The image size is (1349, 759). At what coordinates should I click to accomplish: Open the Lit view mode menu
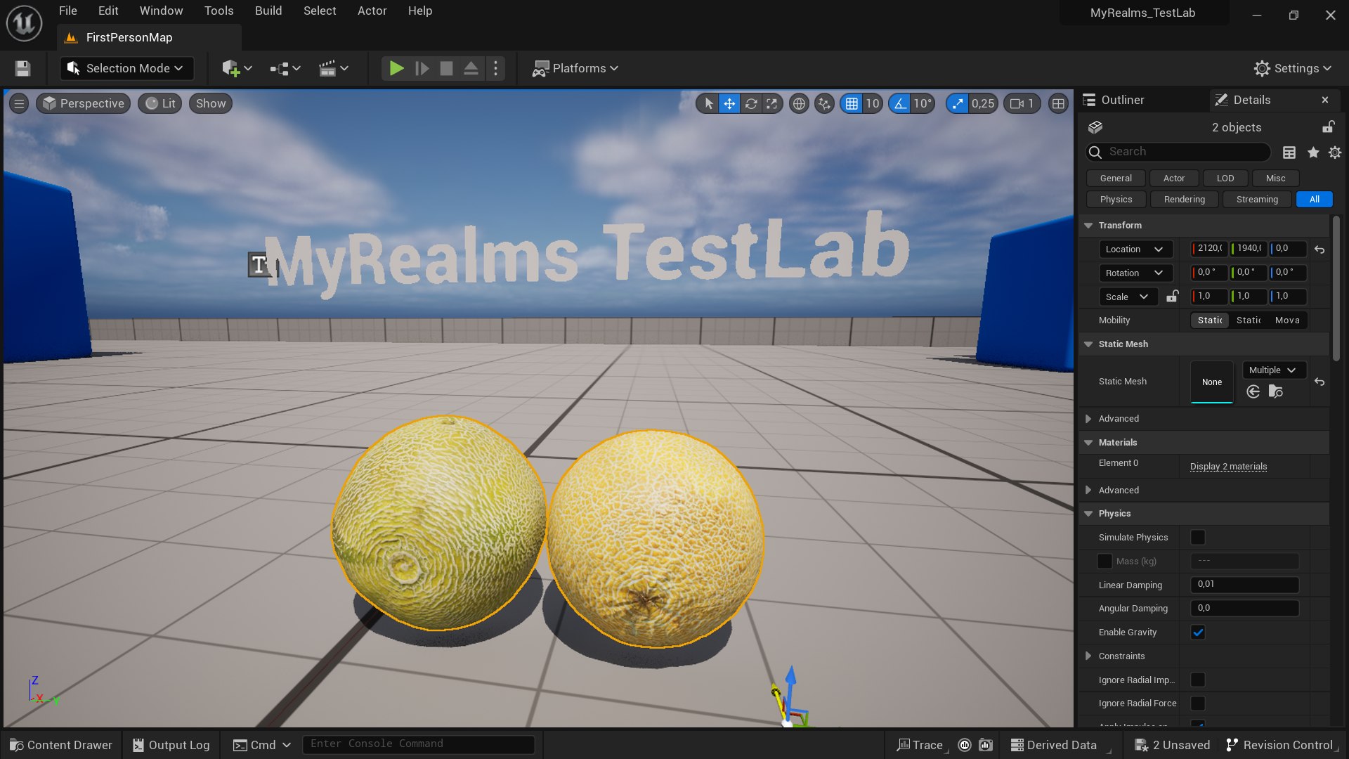point(160,103)
